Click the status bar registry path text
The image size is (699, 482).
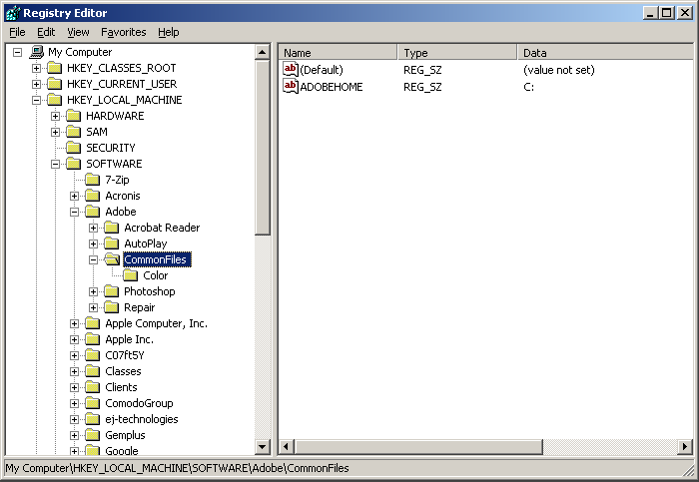[178, 468]
